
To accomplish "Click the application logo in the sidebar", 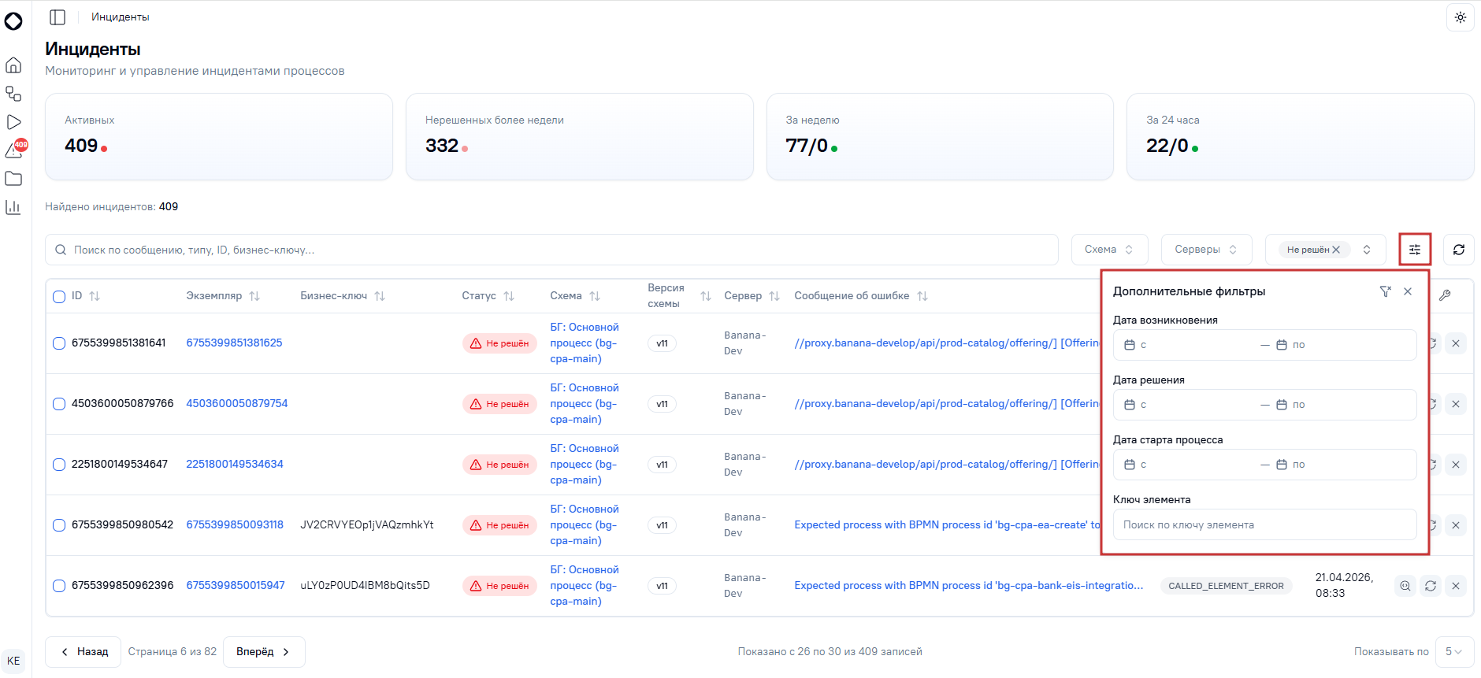I will [x=13, y=21].
